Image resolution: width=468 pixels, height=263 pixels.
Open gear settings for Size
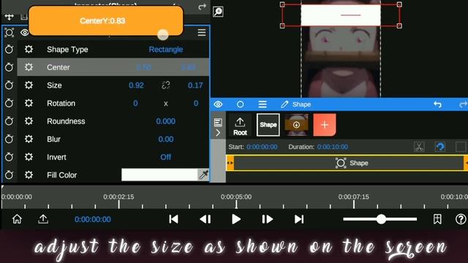pyautogui.click(x=29, y=85)
